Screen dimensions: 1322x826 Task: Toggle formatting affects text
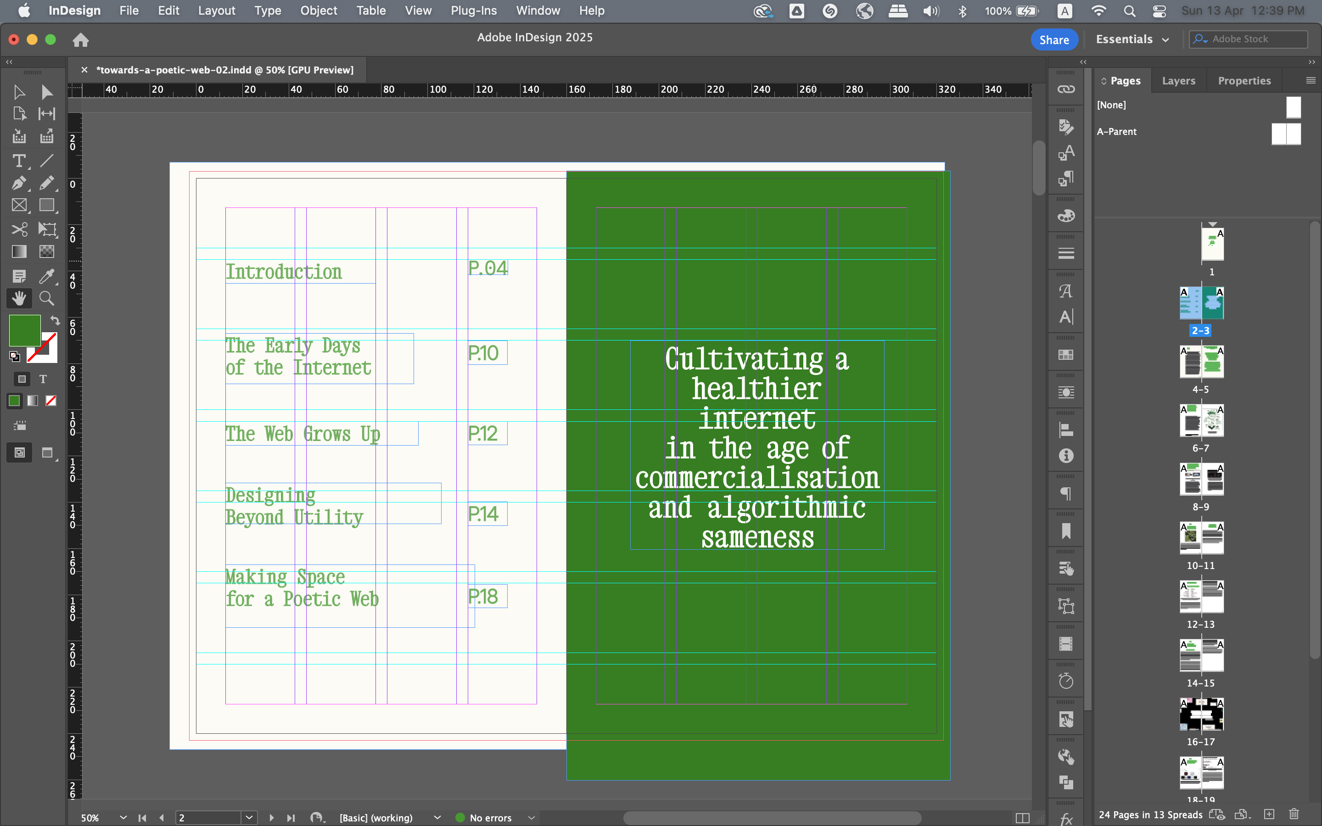pyautogui.click(x=43, y=379)
